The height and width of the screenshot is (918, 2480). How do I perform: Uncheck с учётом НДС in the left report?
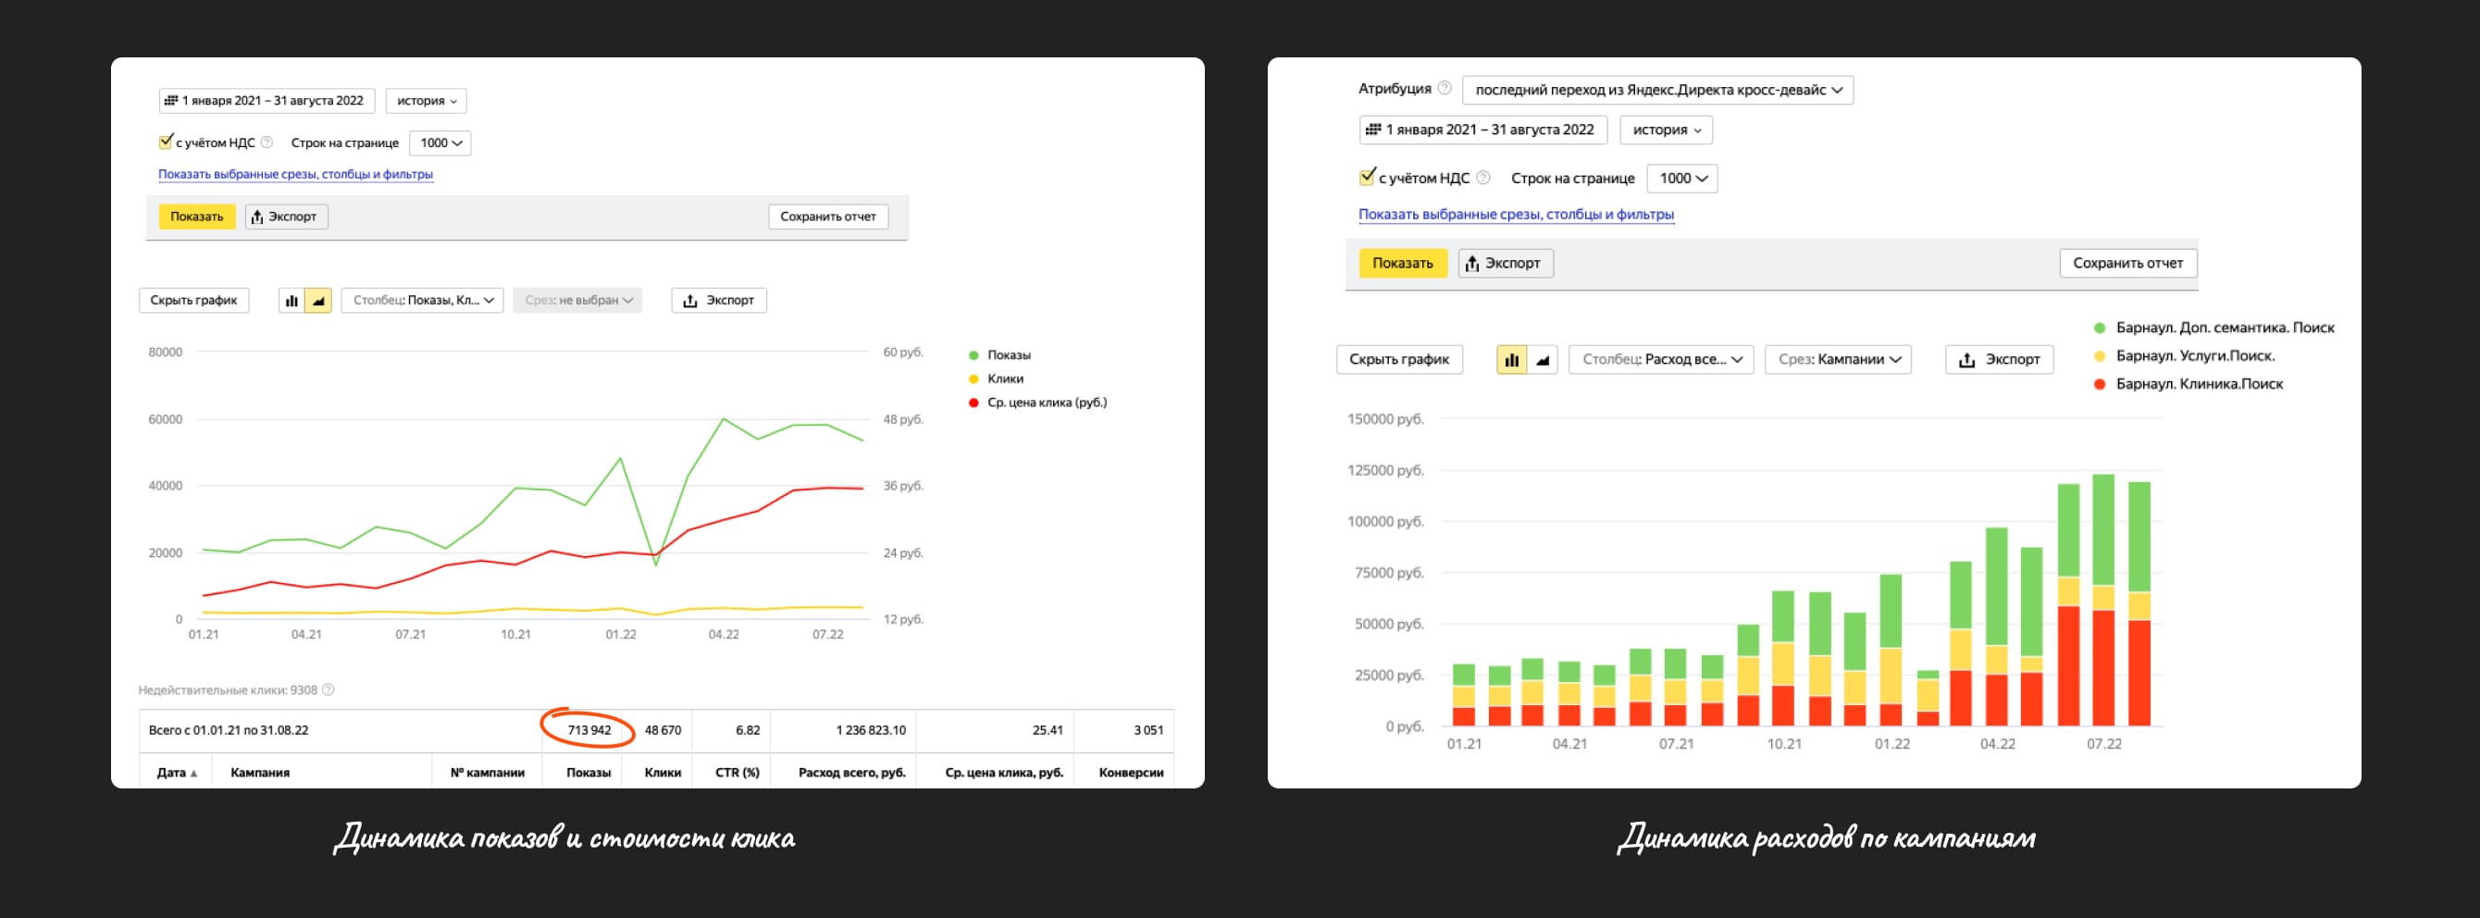(166, 143)
